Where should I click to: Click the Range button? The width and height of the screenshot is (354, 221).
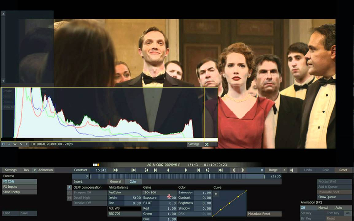[273, 170]
